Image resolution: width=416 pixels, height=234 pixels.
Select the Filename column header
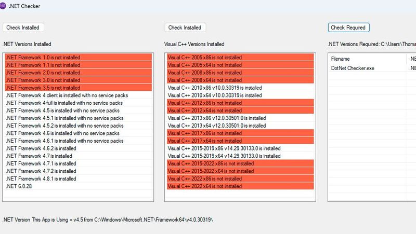[x=368, y=59]
